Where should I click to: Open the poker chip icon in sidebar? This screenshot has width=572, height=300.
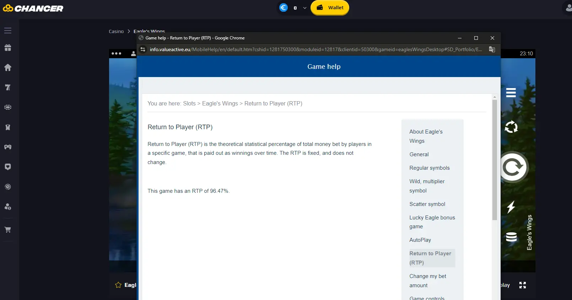point(8,107)
